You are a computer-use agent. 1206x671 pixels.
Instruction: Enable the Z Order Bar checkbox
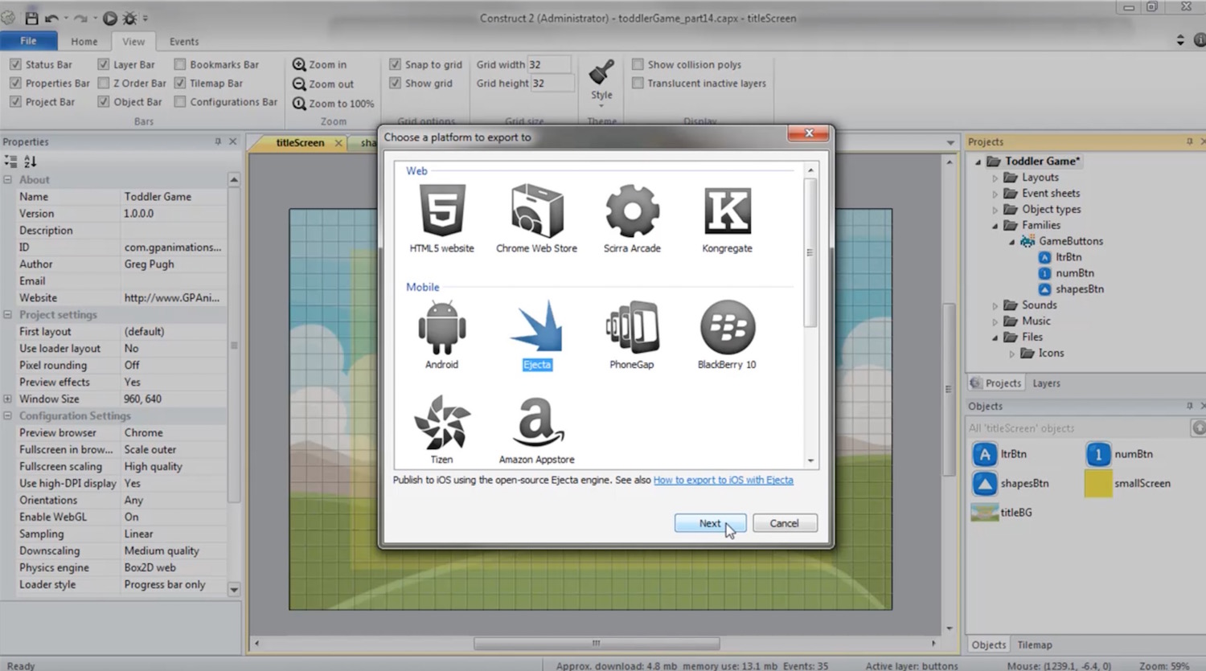[x=103, y=83]
